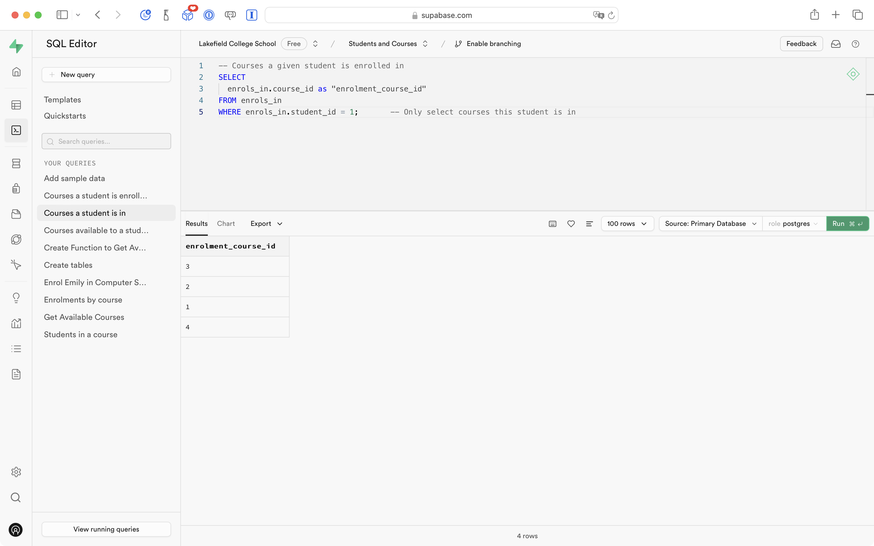Open the Authentication lock icon
Viewport: 874px width, 546px height.
[x=16, y=189]
